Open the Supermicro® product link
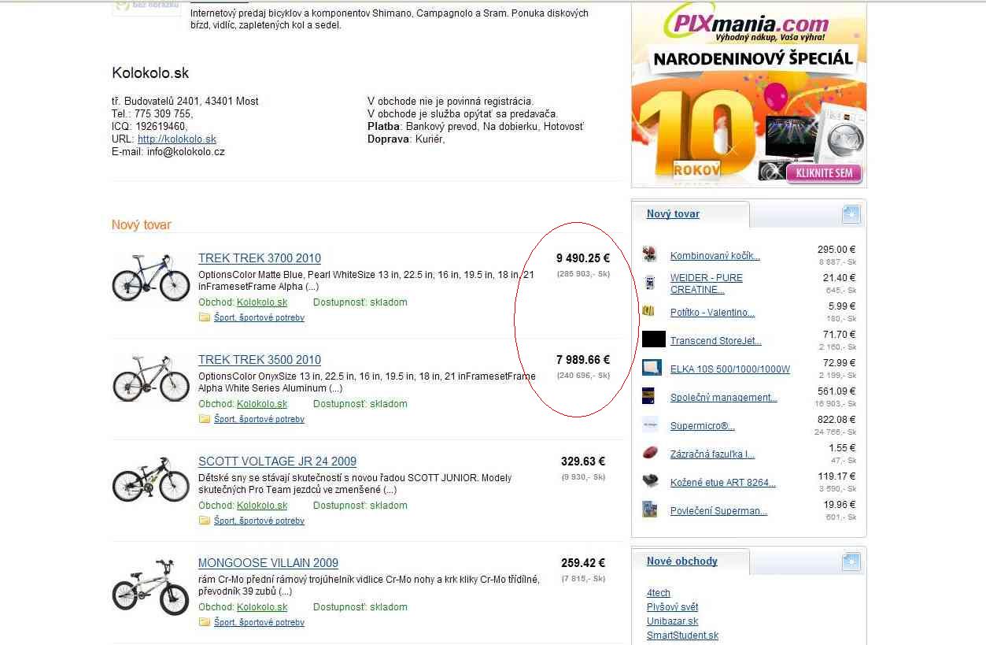 (x=703, y=426)
